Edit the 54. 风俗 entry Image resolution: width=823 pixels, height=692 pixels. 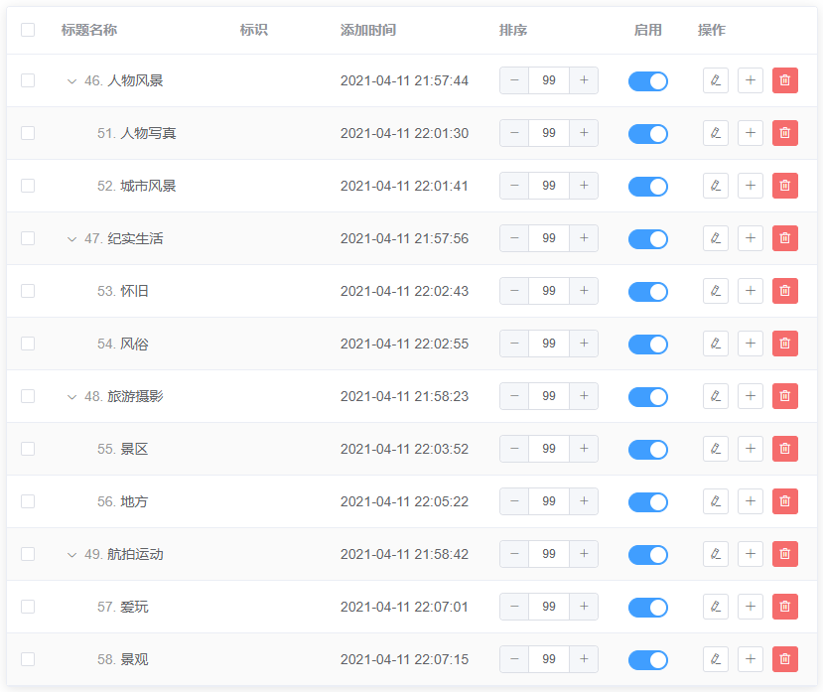coord(716,344)
